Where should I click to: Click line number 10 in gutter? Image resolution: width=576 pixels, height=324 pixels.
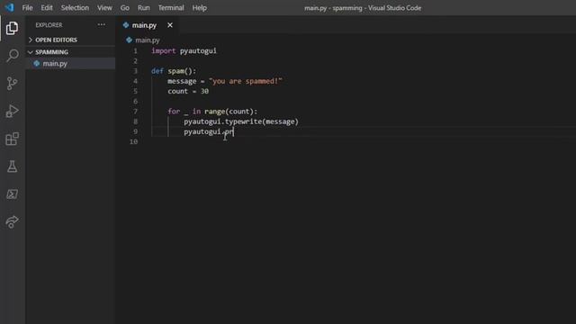click(133, 141)
